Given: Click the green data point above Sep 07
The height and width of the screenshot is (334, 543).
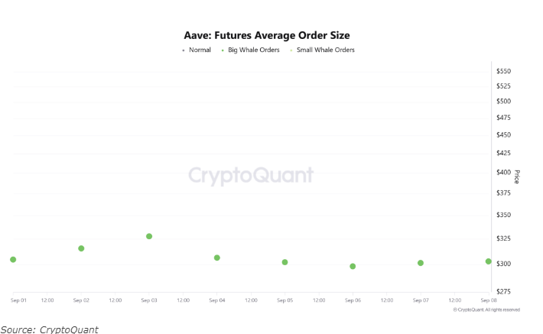Looking at the screenshot, I should click(421, 263).
